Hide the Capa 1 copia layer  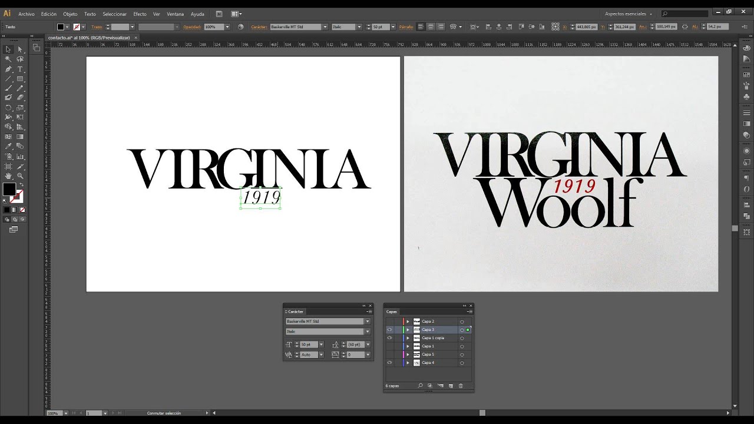(389, 338)
